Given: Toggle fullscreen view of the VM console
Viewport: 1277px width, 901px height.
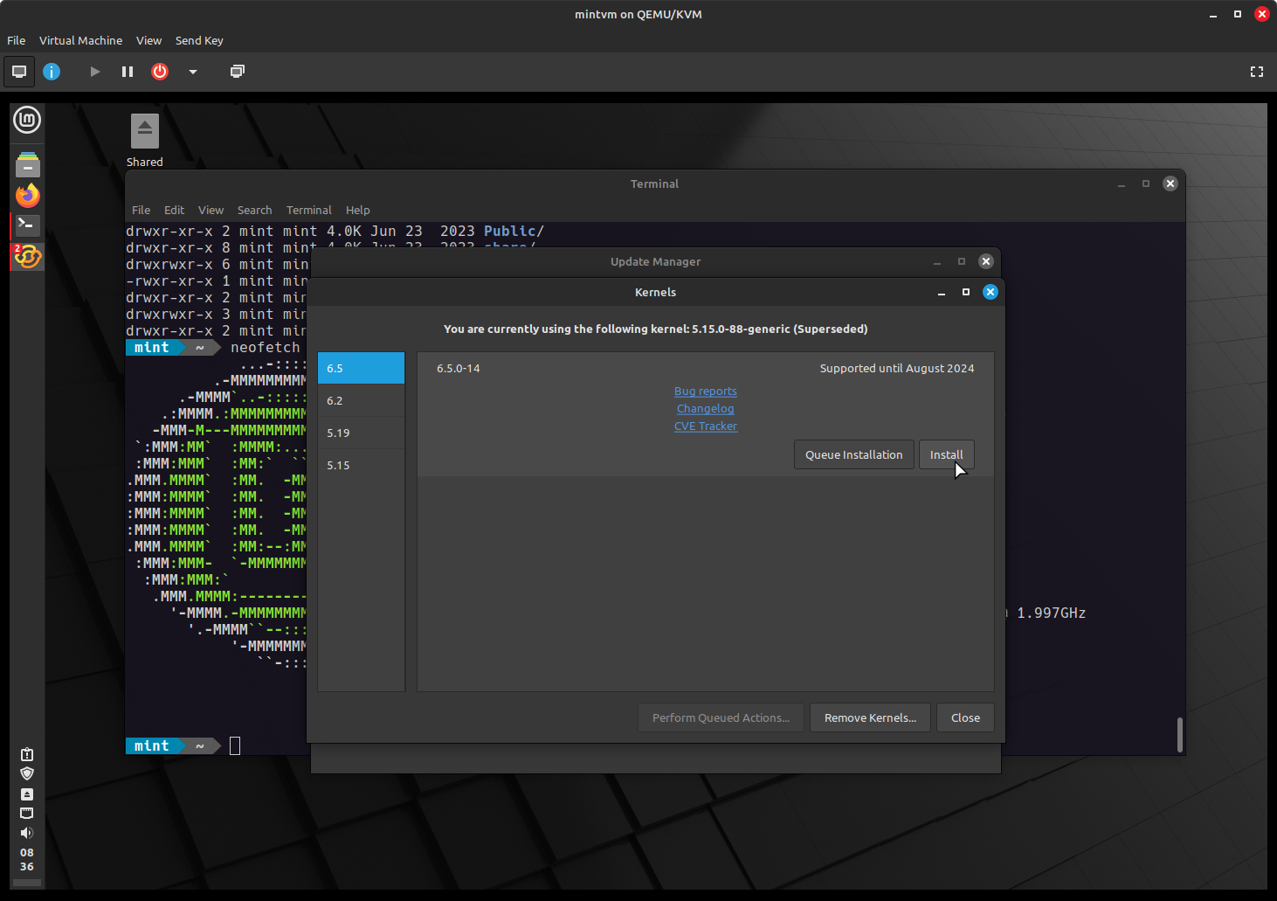Looking at the screenshot, I should pyautogui.click(x=1257, y=72).
